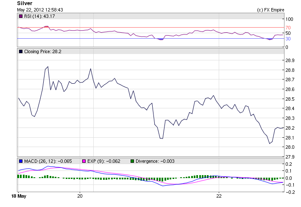Click the green Divergence legend swatch
301x207 pixels.
coord(132,161)
